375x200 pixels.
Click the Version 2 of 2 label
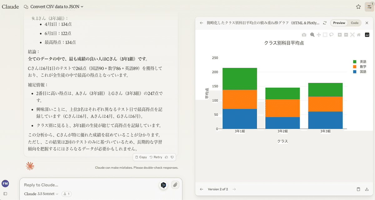coord(218,189)
